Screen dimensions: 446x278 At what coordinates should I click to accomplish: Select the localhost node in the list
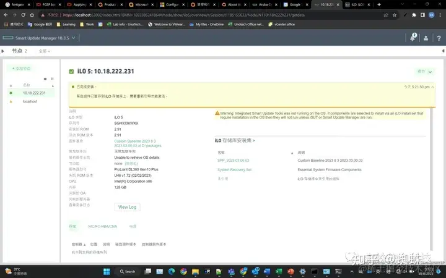[x=31, y=101]
